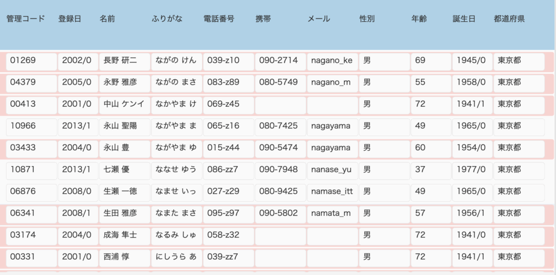The image size is (556, 275).
Task: Select the name field 永野 雅彦
Action: point(125,82)
